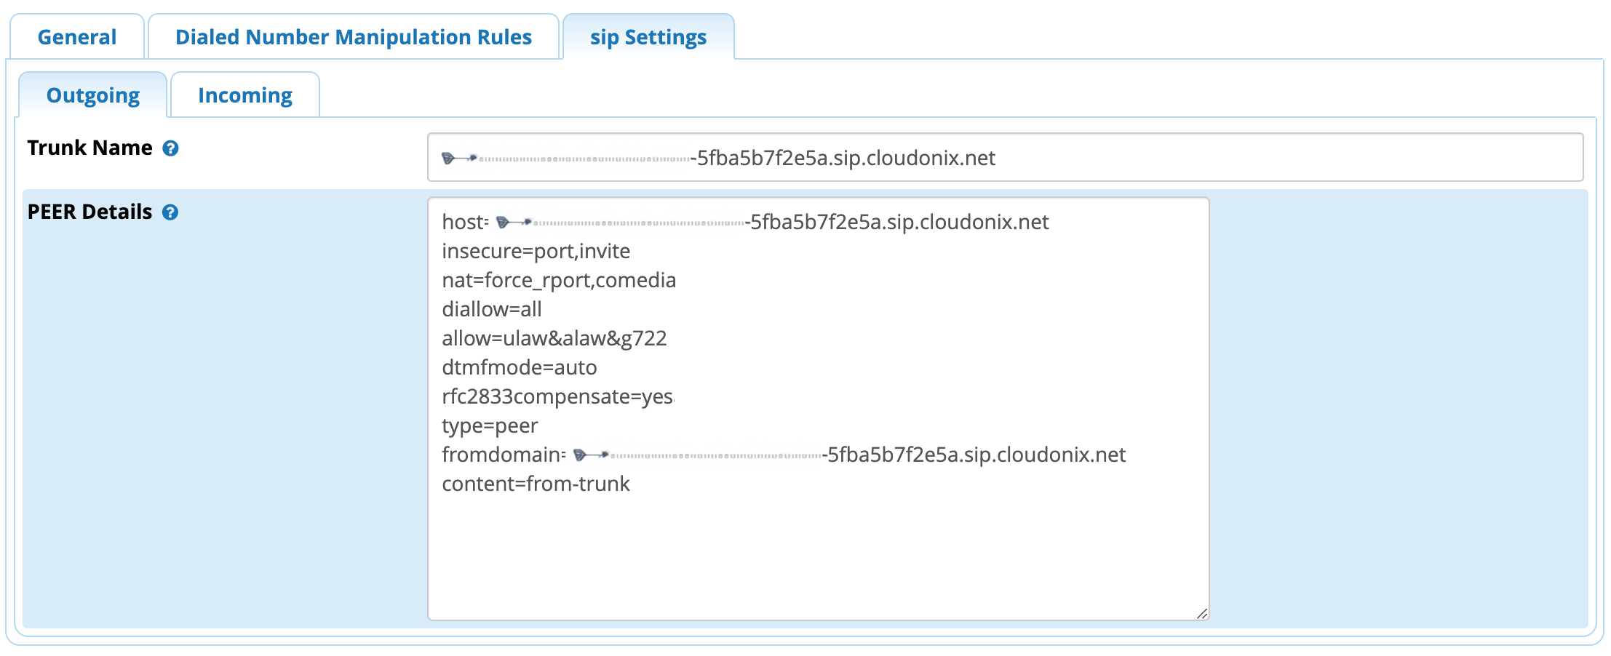Image resolution: width=1611 pixels, height=656 pixels.
Task: Click the insecure=port,invite line
Action: (x=536, y=251)
